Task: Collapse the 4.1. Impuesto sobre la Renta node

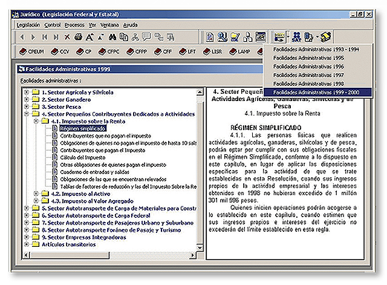Action: (36, 121)
